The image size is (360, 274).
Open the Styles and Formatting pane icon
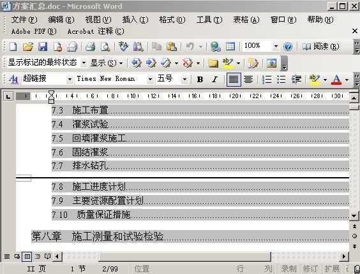click(x=13, y=80)
